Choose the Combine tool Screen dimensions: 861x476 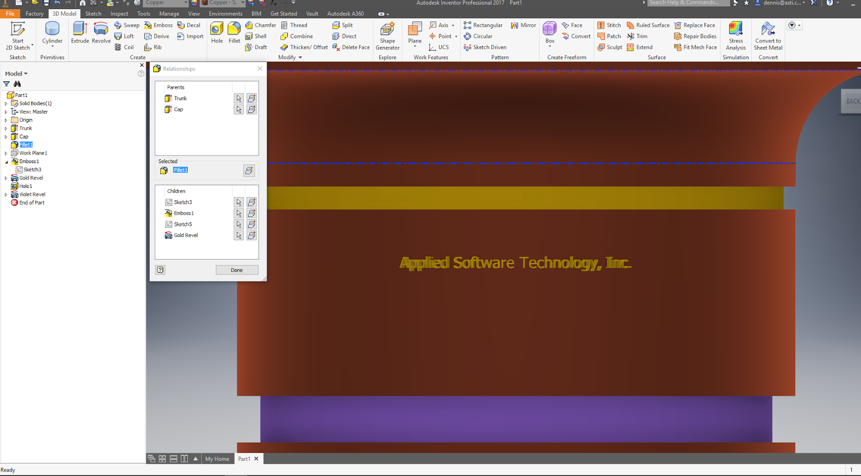pos(297,36)
